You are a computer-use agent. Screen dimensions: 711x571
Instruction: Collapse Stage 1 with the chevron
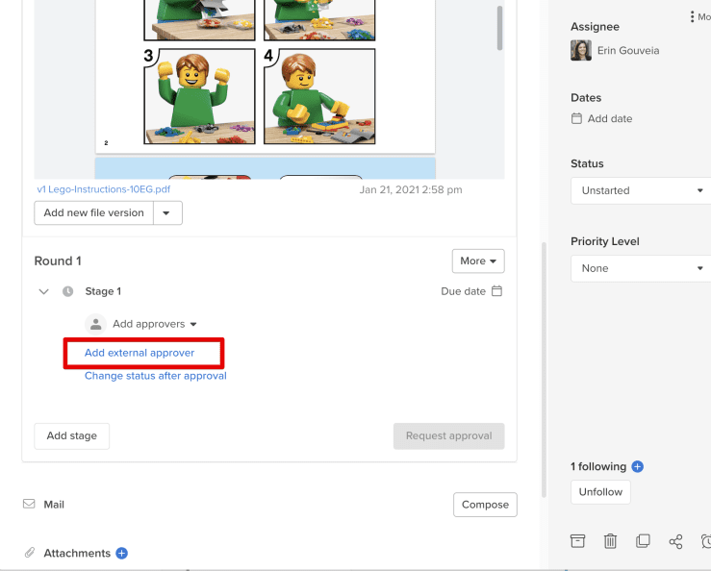click(x=43, y=291)
